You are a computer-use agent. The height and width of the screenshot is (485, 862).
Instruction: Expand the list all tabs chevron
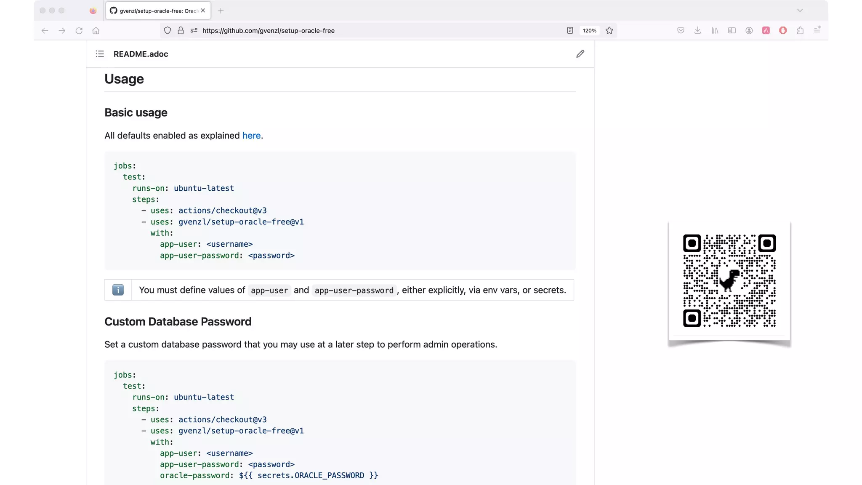(800, 11)
